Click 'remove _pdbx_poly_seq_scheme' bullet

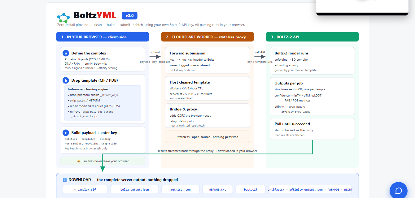point(90,111)
